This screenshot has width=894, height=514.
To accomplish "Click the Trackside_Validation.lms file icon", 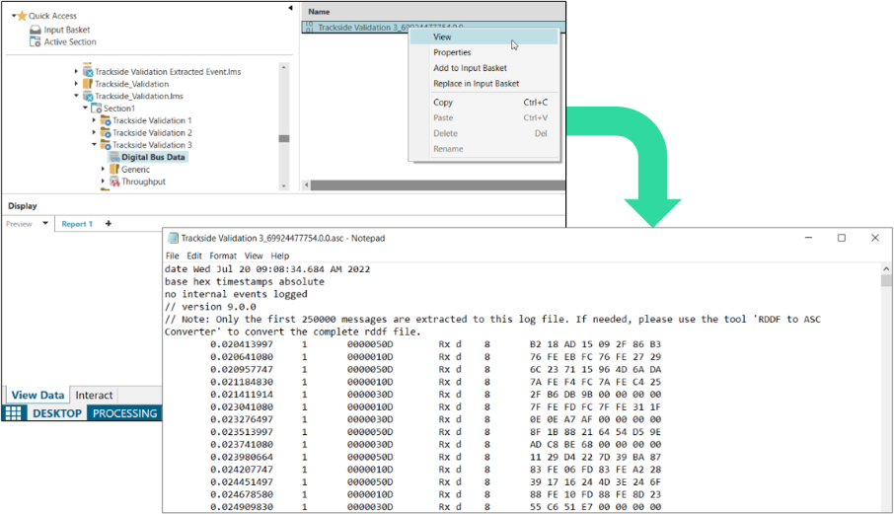I will click(88, 97).
